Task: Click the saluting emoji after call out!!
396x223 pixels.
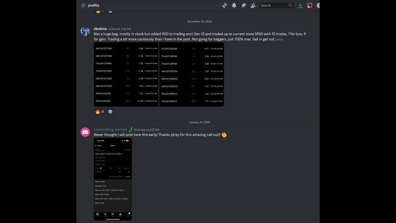Action: pos(224,135)
